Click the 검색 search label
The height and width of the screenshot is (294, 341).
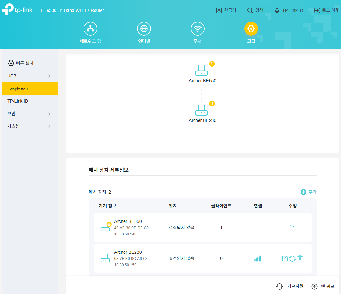click(259, 10)
